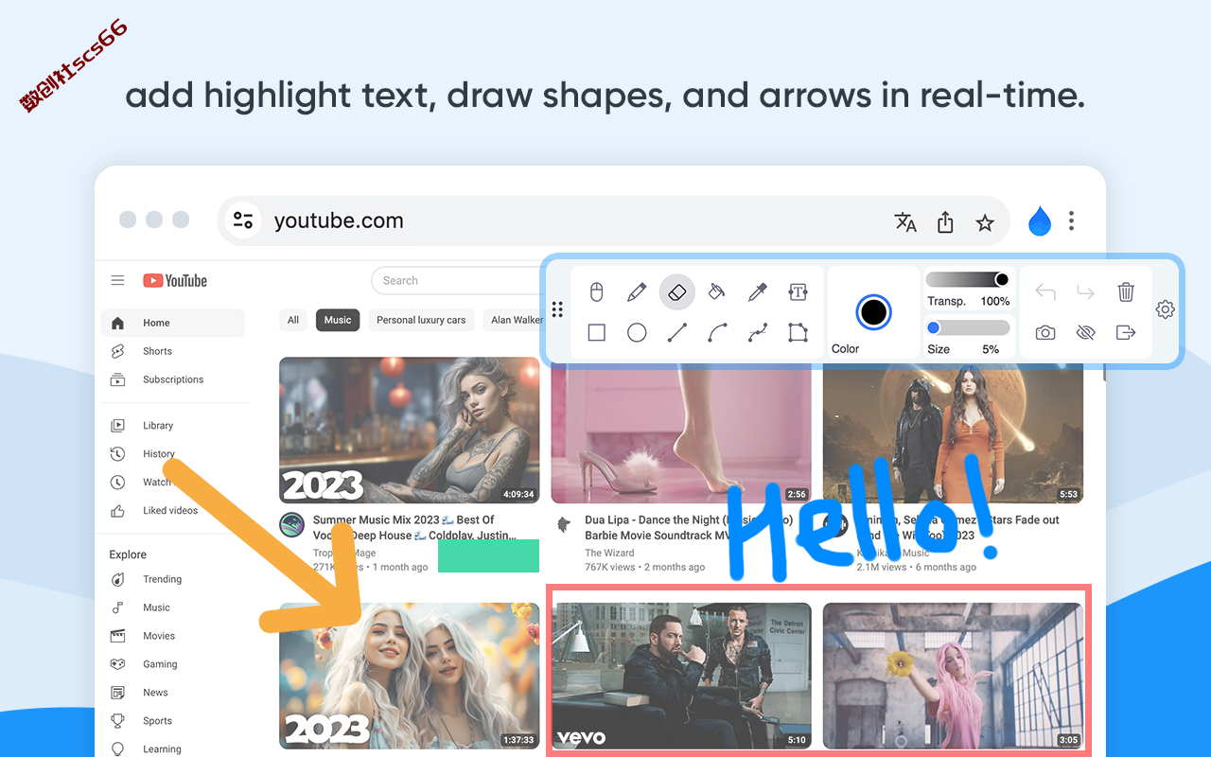
Task: Select the polygon shape tool
Action: (x=798, y=332)
